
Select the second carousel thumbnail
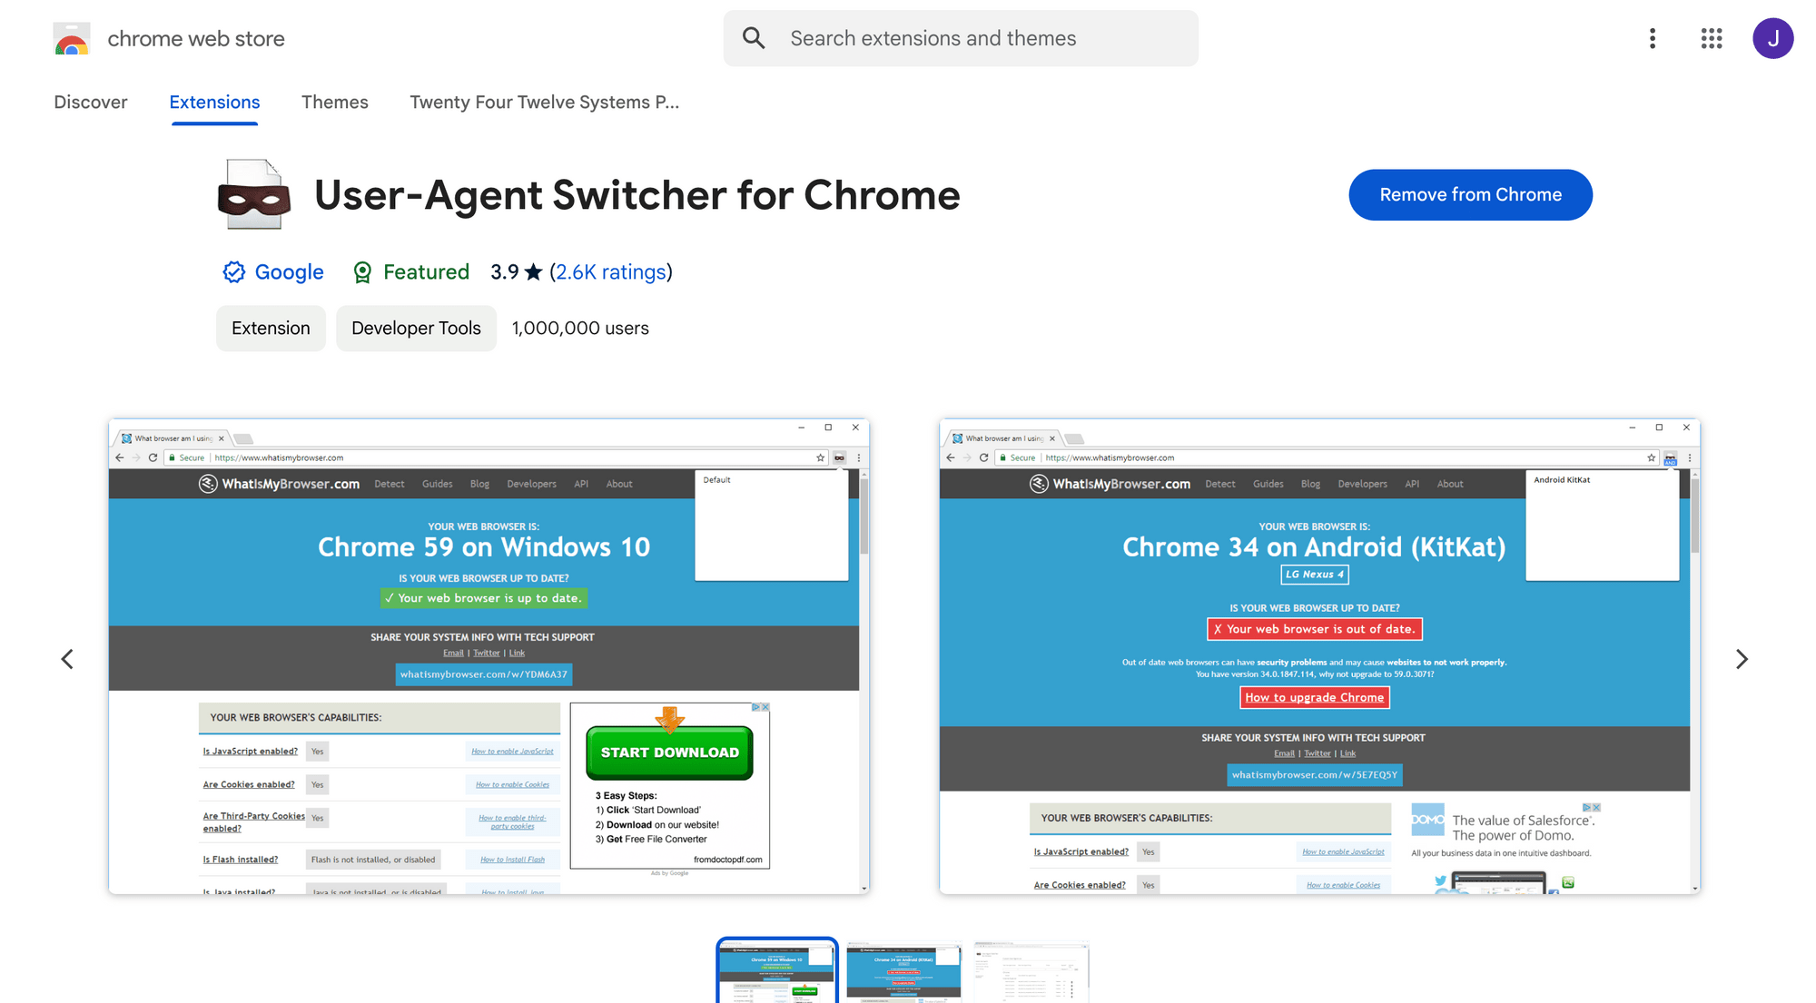[903, 972]
